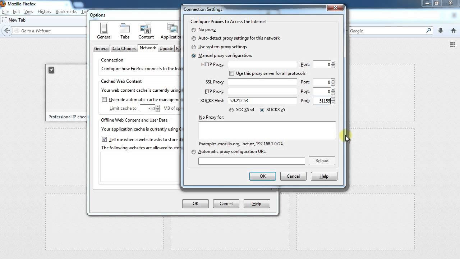Click SOCKS Host port stepper
This screenshot has height=259, width=460.
(333, 101)
